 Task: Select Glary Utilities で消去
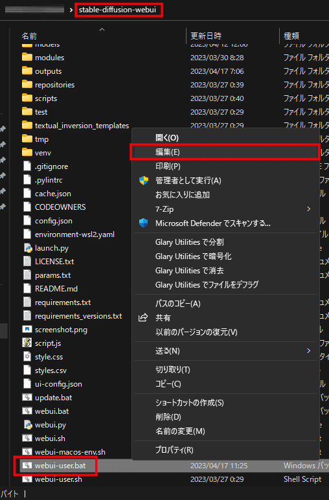226,271
